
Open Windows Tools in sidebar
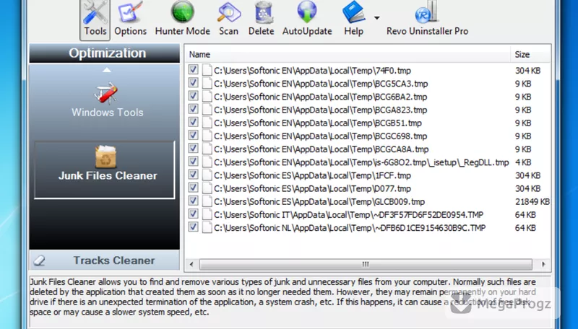tap(107, 100)
